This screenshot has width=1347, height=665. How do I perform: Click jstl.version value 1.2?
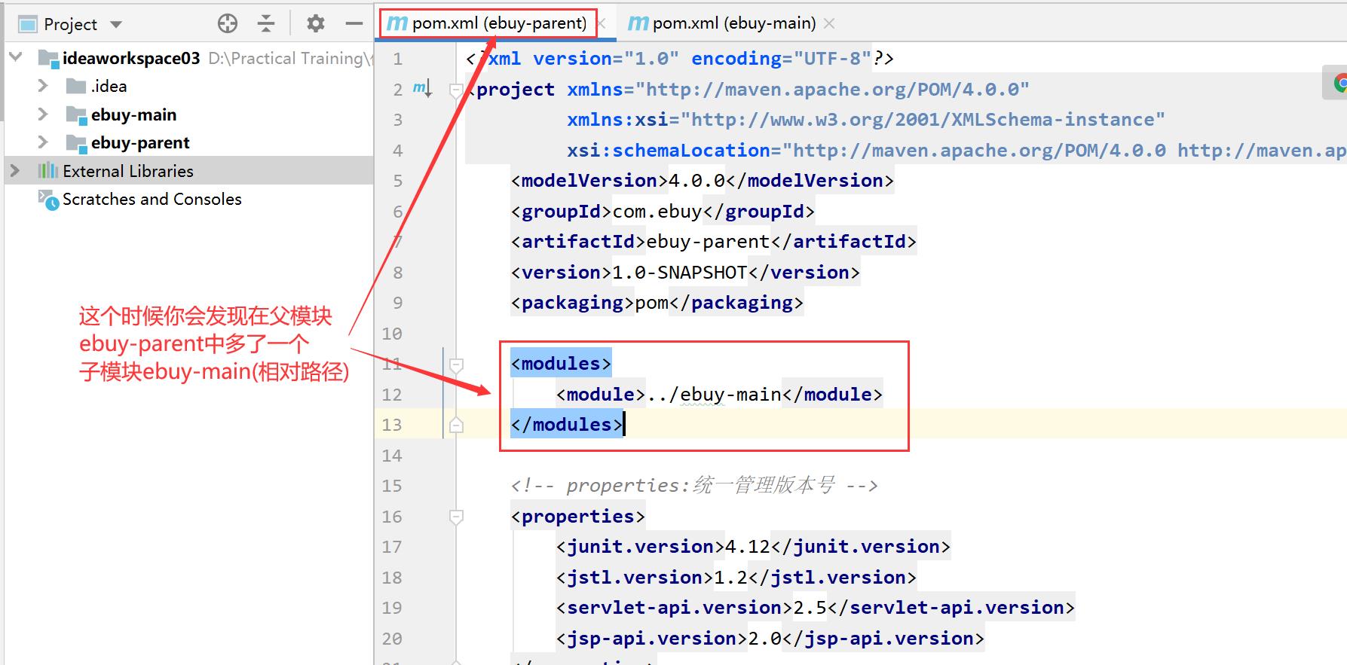[x=730, y=578]
